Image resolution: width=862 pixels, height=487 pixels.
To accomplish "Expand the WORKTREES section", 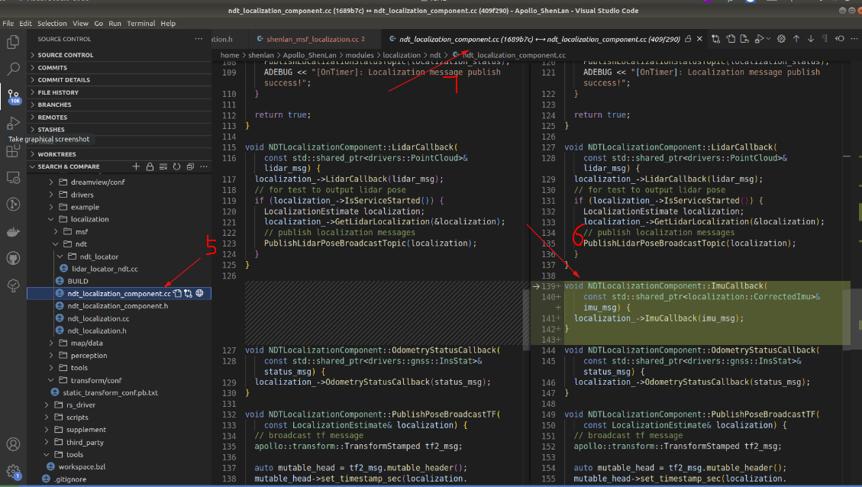I will [x=119, y=154].
